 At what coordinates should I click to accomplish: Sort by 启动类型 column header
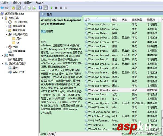138,20
